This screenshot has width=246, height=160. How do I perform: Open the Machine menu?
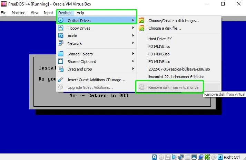[19, 13]
